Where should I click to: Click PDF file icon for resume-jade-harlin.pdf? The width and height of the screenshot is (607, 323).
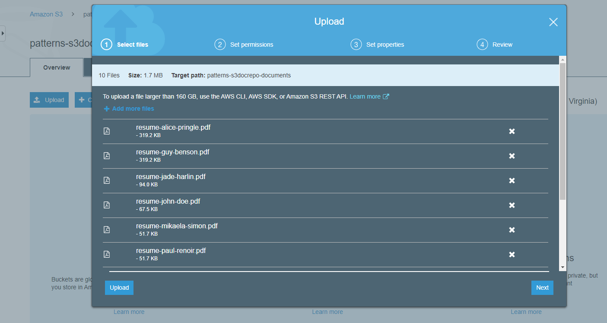point(107,180)
